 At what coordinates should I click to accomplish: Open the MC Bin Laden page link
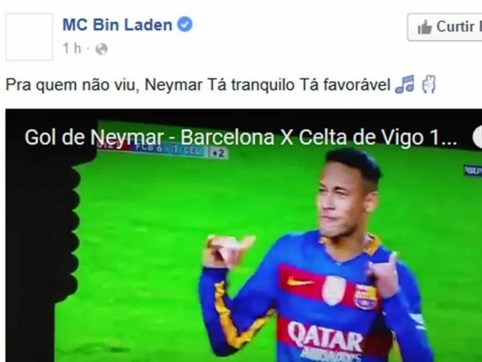pos(117,25)
